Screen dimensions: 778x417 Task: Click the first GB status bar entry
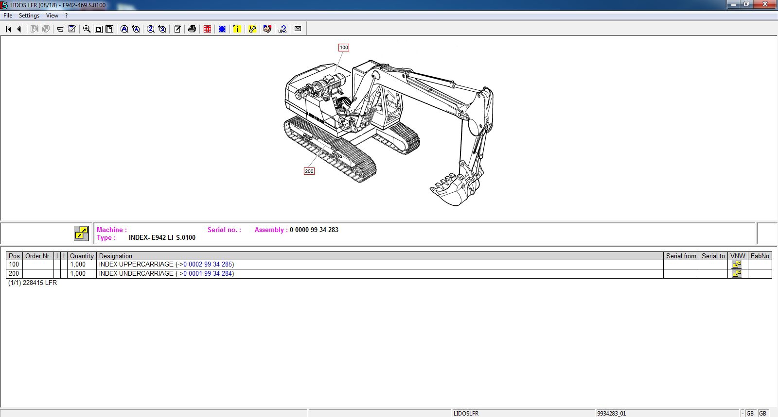pos(750,414)
